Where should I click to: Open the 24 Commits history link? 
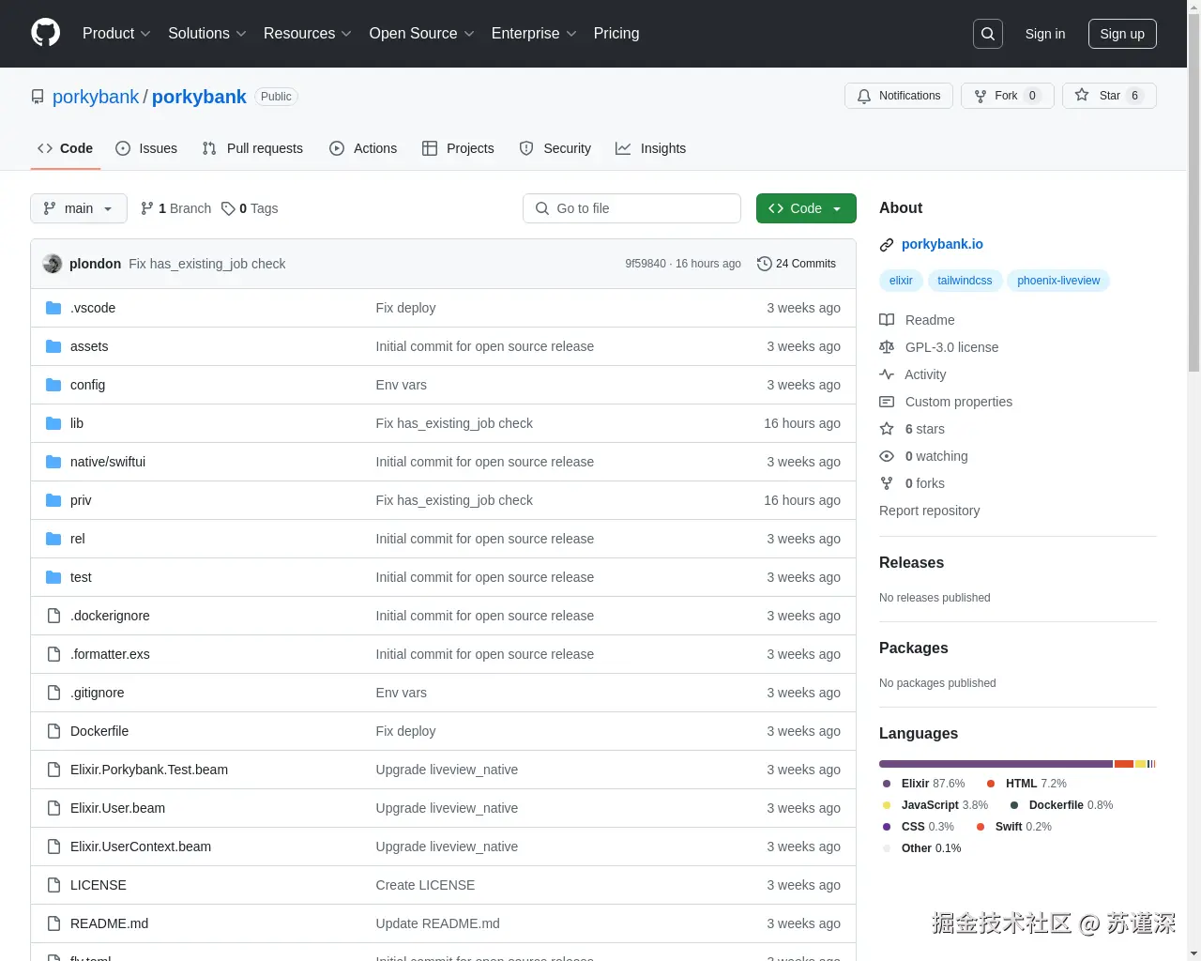point(797,264)
